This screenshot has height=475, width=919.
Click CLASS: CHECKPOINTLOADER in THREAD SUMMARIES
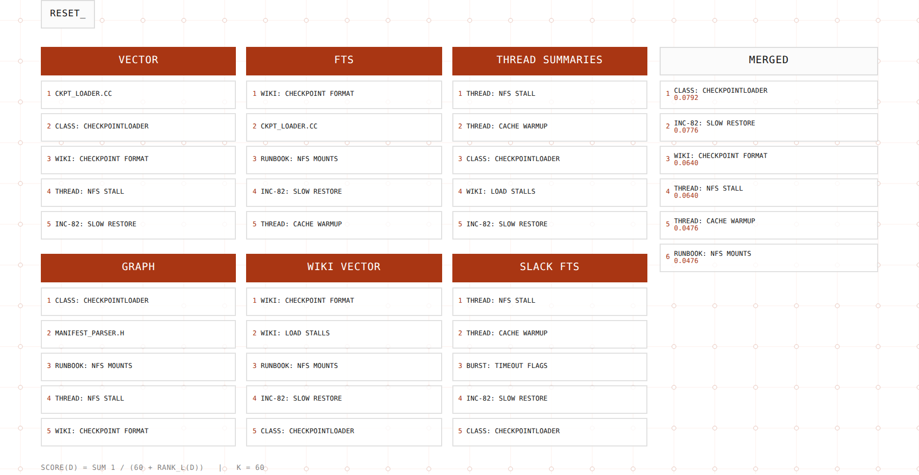550,160
